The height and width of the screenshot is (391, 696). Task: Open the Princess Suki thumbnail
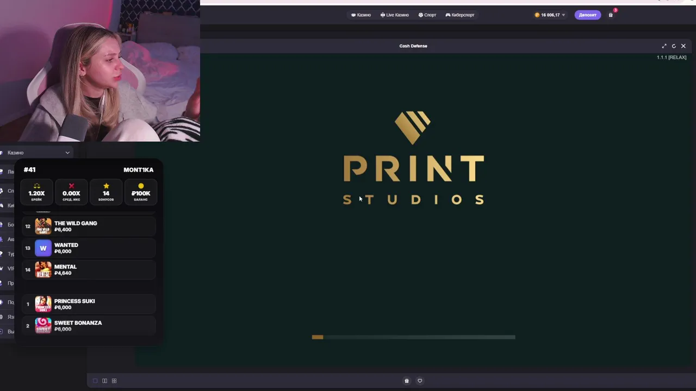(x=43, y=304)
